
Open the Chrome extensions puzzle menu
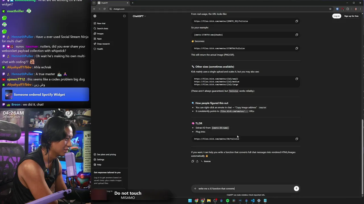[x=348, y=9]
